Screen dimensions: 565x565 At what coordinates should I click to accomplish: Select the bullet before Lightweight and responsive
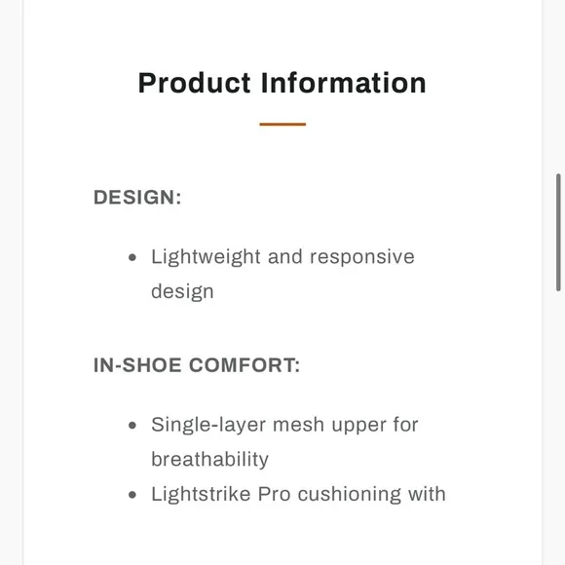(x=132, y=257)
